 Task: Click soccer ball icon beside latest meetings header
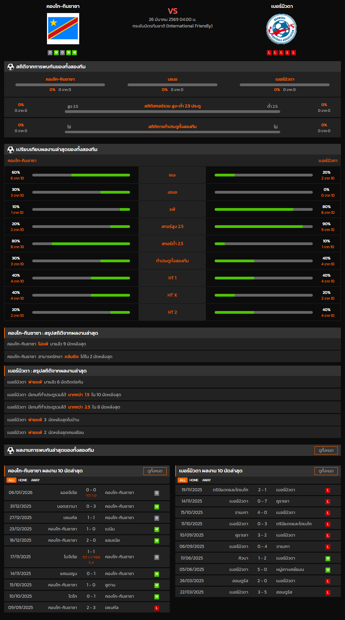point(11,450)
